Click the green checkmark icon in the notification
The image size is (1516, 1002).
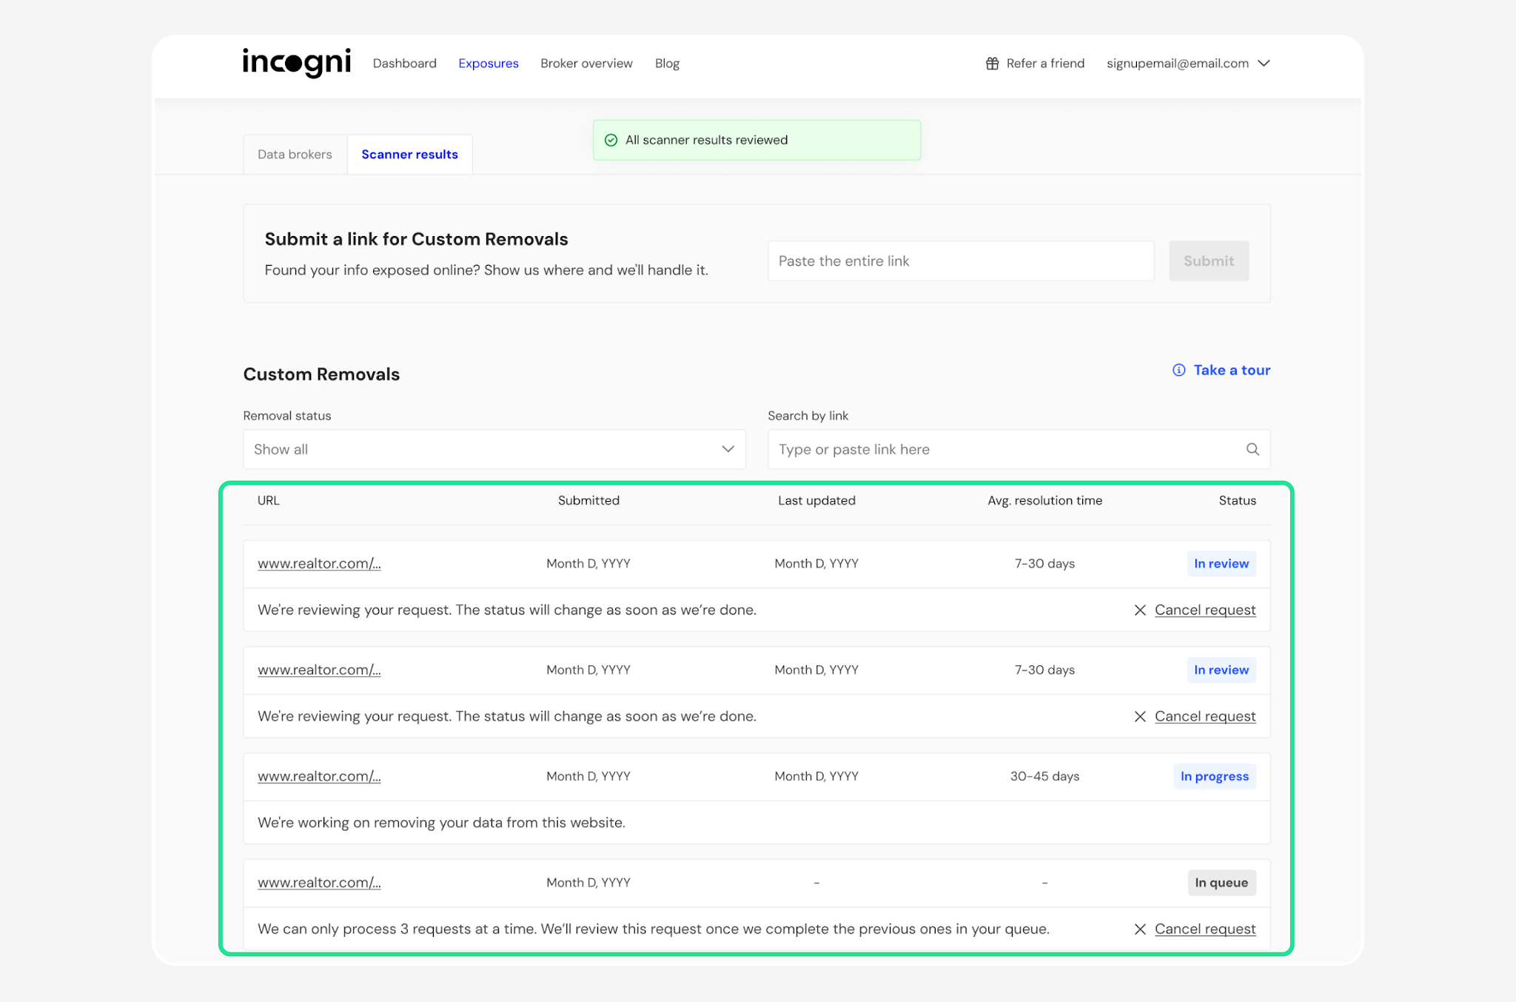pyautogui.click(x=611, y=140)
